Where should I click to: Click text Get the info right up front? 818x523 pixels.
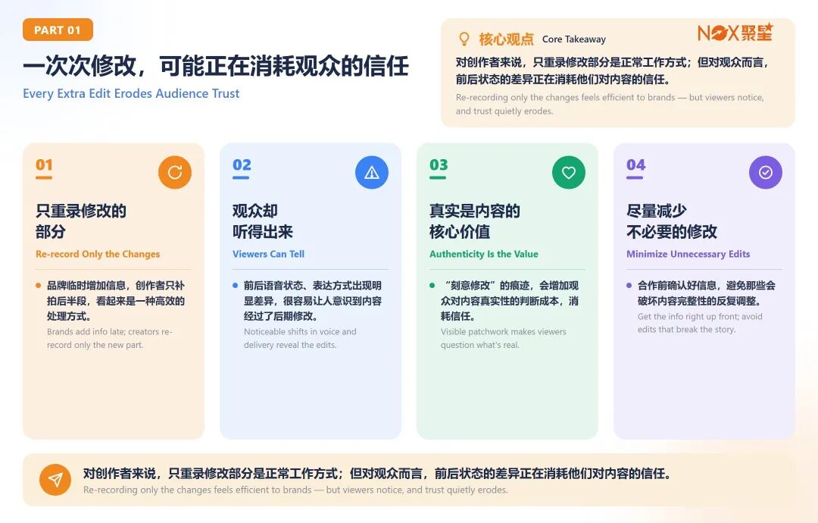tap(700, 323)
